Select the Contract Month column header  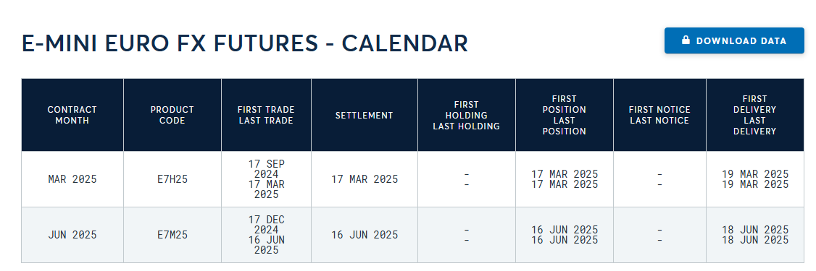click(72, 115)
